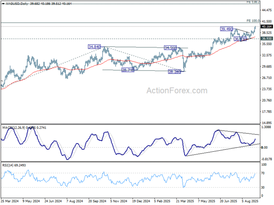Click the MACD scale value -0.8178
The image size is (274, 205).
tap(267, 159)
